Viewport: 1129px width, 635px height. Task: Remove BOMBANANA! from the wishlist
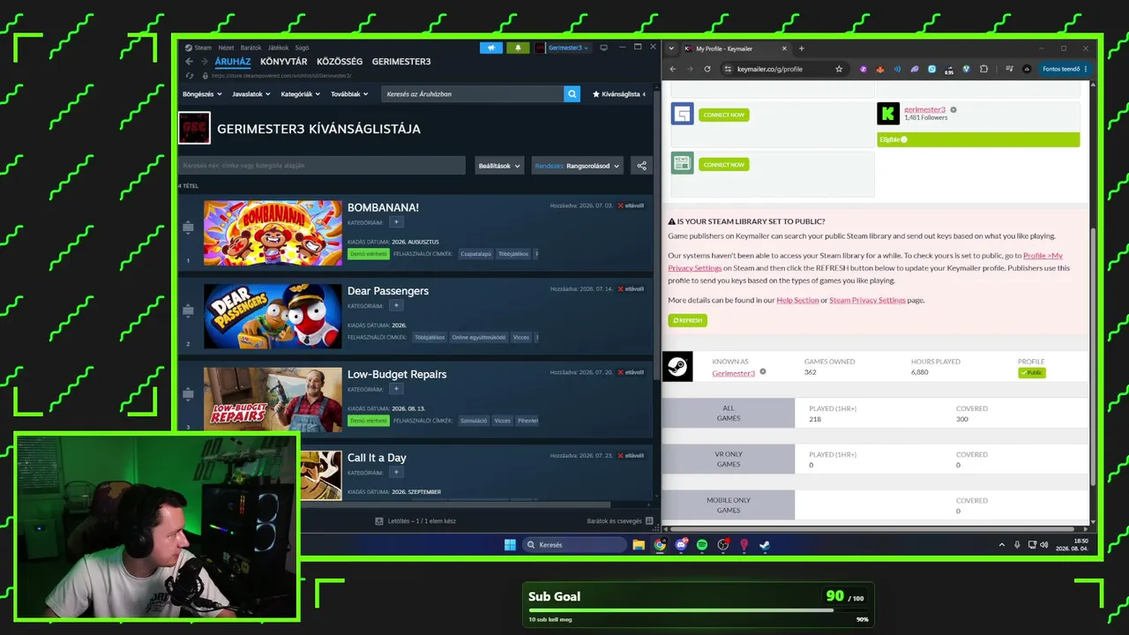coord(631,205)
